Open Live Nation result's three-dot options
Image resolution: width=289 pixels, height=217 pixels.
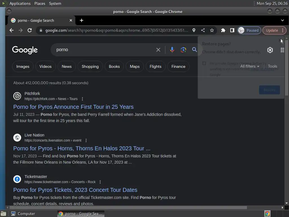pyautogui.click(x=86, y=140)
